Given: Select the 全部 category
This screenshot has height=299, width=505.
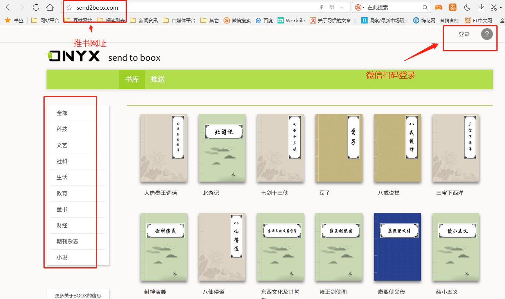Looking at the screenshot, I should (78, 113).
